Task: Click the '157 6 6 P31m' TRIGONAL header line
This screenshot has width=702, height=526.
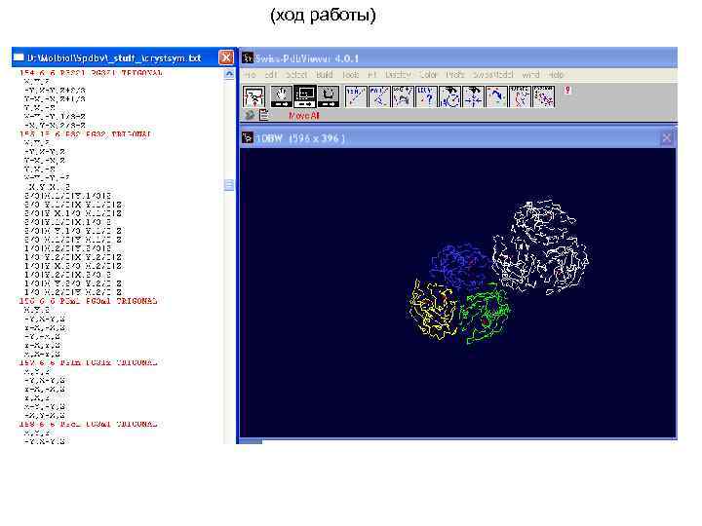Action: click(x=88, y=362)
